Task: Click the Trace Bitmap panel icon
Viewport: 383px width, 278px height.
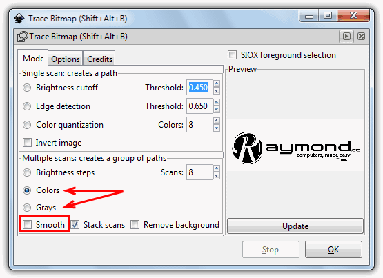Action: tap(23, 37)
